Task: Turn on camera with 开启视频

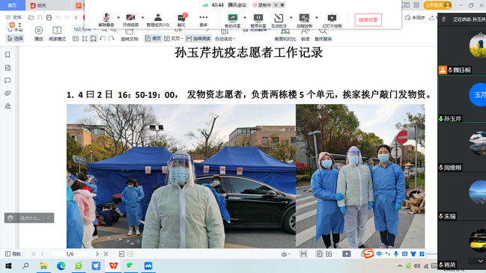Action: tap(130, 20)
